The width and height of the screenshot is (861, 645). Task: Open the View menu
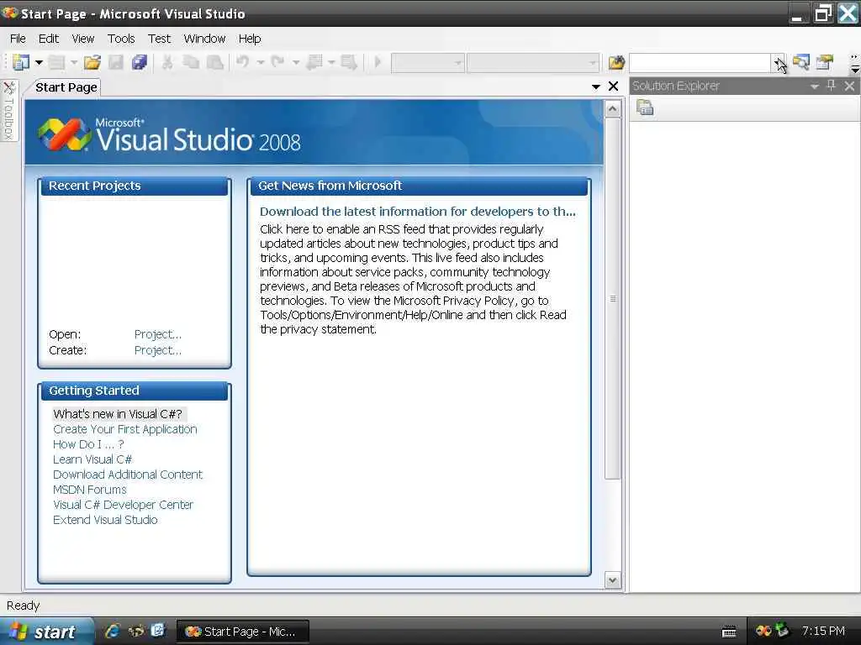(x=83, y=39)
